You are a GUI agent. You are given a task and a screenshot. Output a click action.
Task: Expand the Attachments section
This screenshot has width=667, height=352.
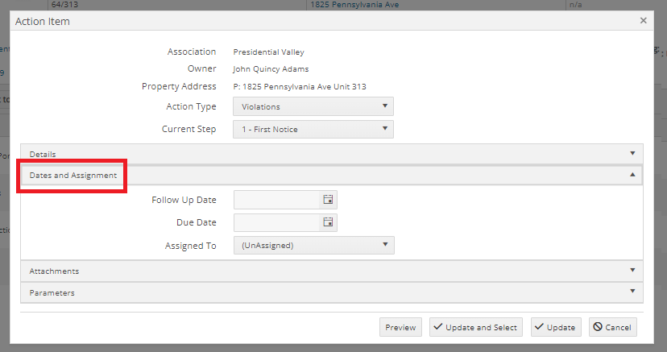332,271
